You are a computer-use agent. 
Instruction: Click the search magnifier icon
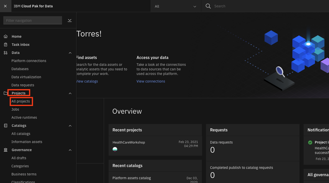208,6
